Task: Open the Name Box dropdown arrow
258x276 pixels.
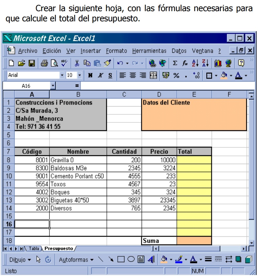Action: pyautogui.click(x=53, y=86)
